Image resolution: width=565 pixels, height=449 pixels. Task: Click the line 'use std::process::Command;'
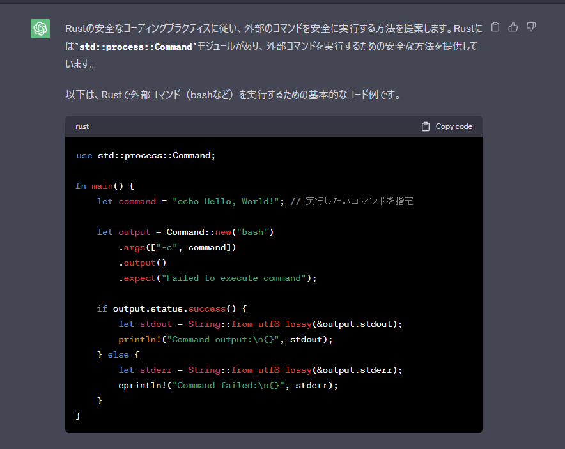click(146, 156)
